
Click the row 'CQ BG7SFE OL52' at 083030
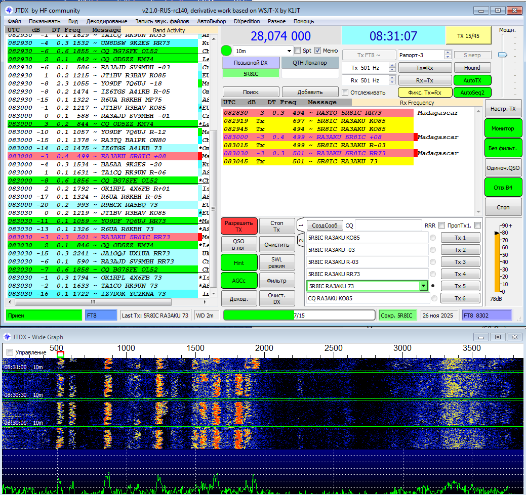tap(103, 269)
